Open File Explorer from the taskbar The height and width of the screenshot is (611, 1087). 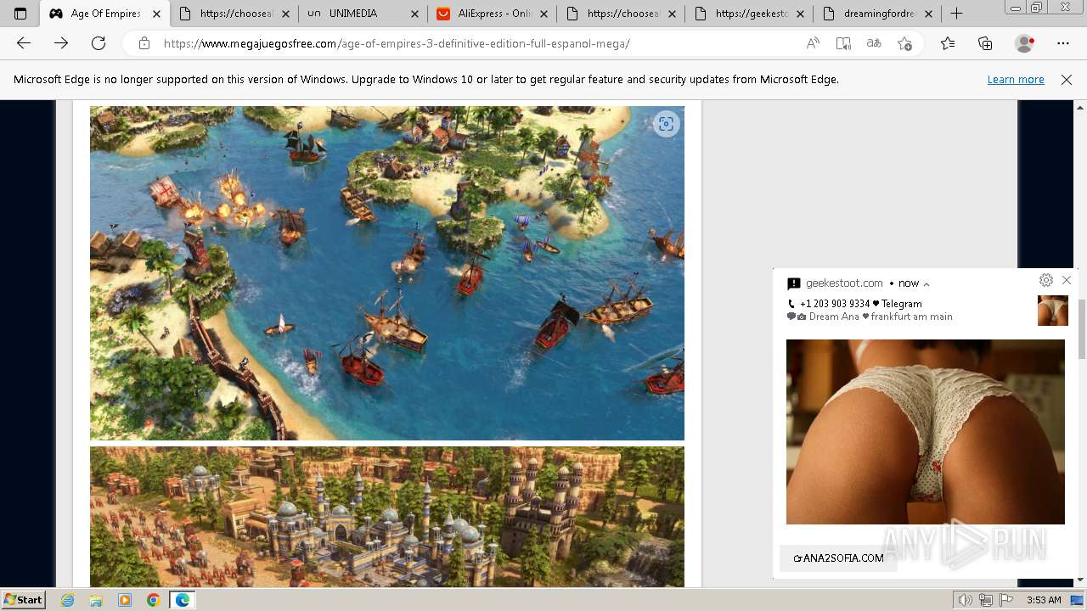coord(96,600)
